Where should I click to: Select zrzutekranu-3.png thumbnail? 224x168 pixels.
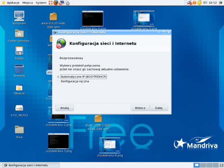pyautogui.click(x=59, y=141)
